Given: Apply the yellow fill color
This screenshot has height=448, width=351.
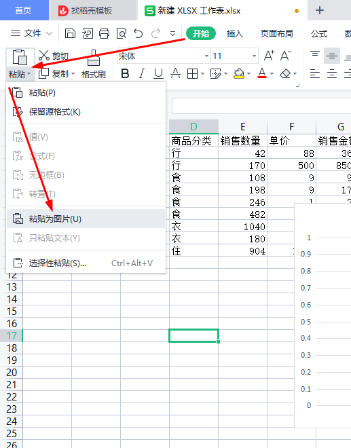Looking at the screenshot, I should [239, 74].
